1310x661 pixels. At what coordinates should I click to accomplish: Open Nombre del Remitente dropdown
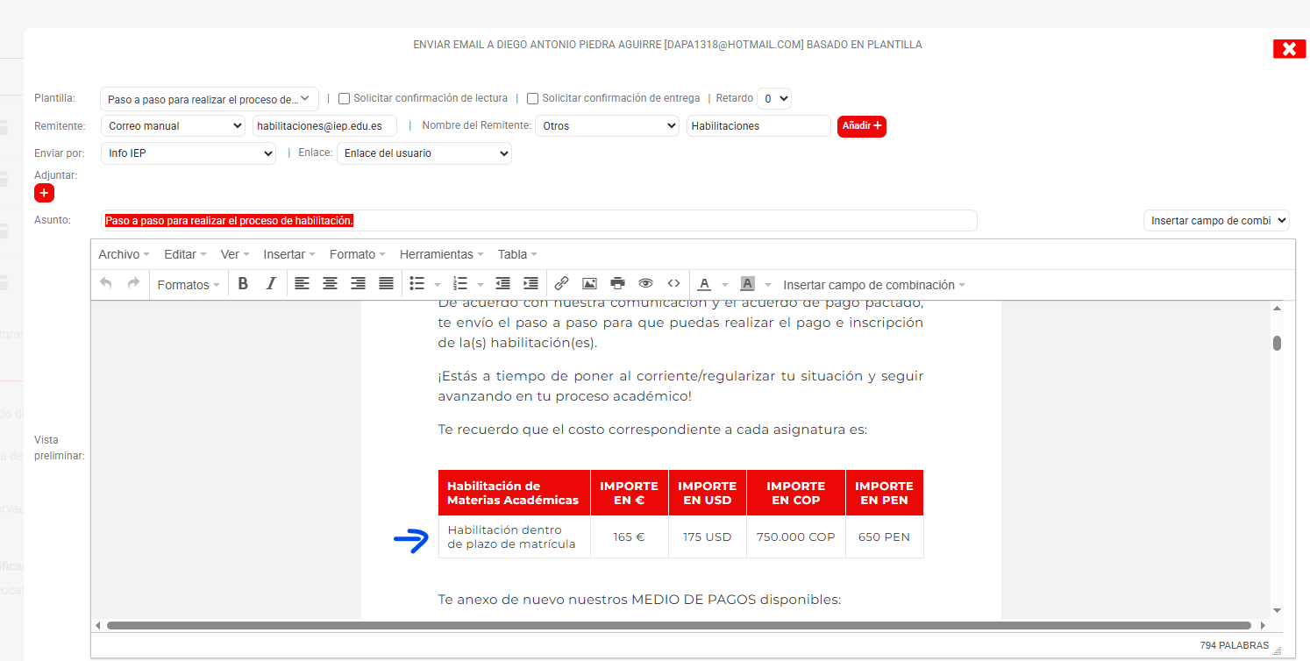point(607,126)
